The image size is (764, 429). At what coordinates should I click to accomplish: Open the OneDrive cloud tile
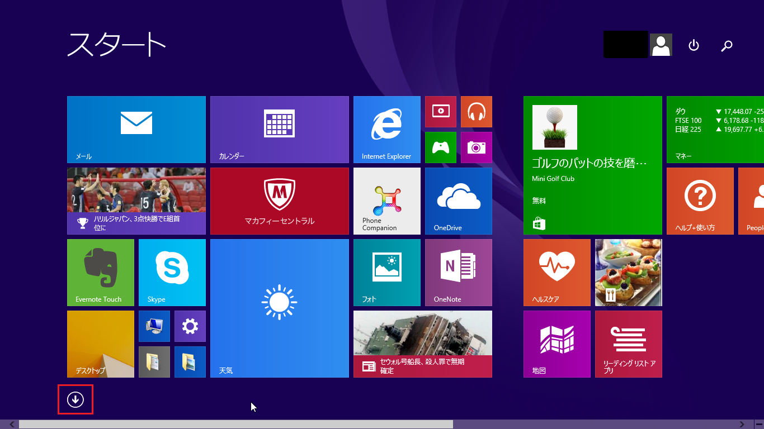pos(459,201)
